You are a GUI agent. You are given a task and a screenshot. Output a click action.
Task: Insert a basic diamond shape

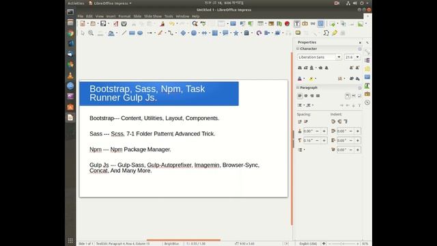pos(183,33)
